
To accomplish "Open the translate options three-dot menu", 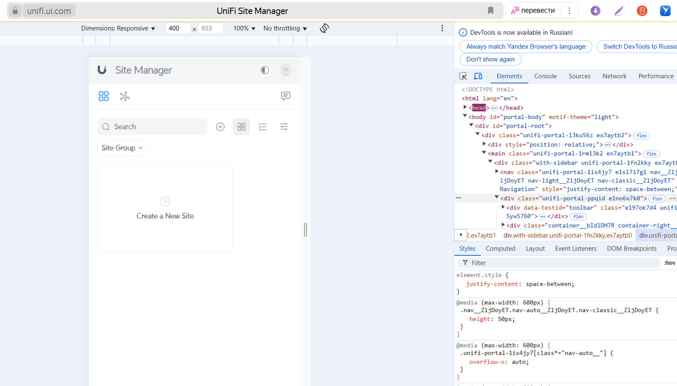I will (x=569, y=10).
